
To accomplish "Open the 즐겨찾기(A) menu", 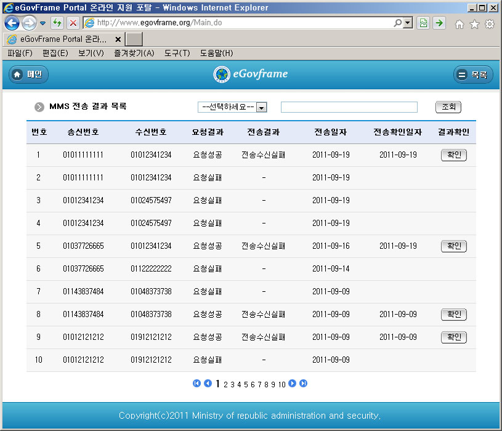I will [x=134, y=54].
